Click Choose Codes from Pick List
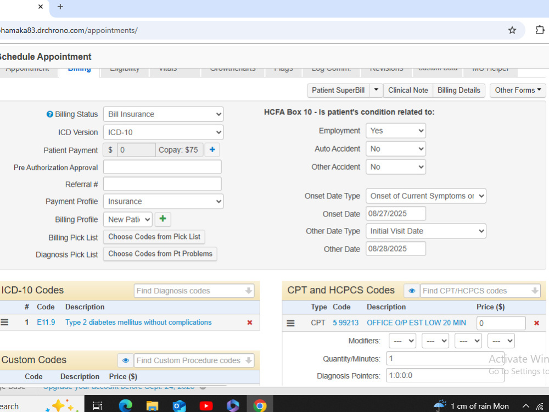The height and width of the screenshot is (412, 549). (x=154, y=237)
